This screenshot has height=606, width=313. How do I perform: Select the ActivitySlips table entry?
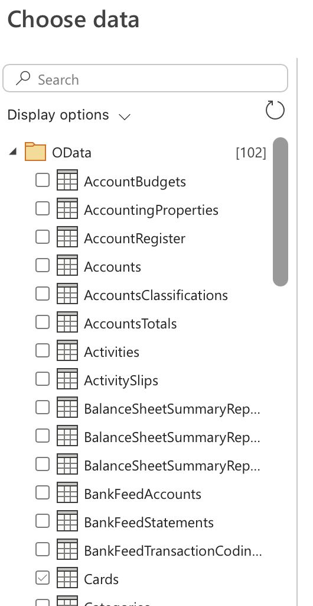(121, 381)
